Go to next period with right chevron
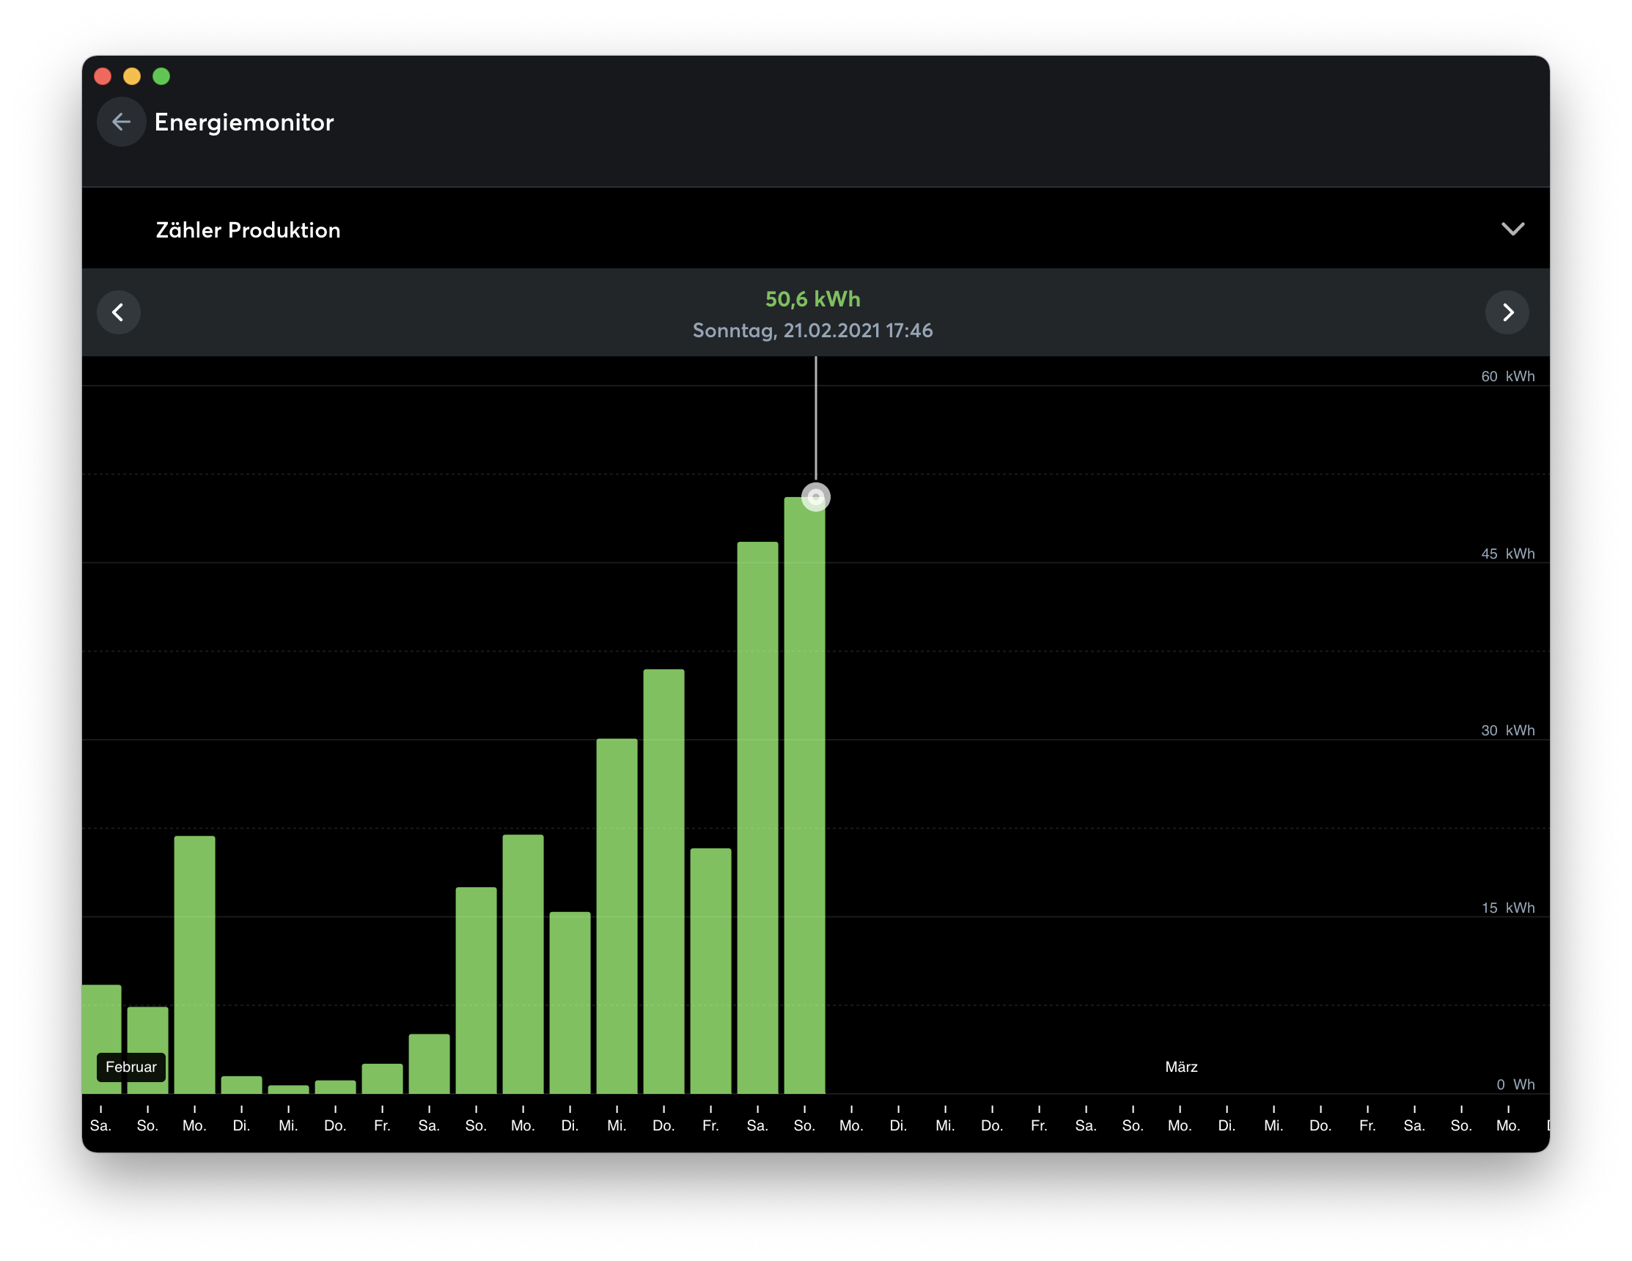Screen dimensions: 1632x1261 click(x=1507, y=312)
